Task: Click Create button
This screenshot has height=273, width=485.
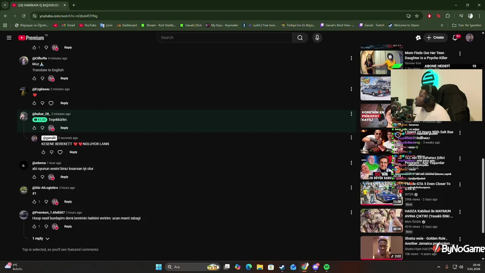Action: [x=435, y=38]
